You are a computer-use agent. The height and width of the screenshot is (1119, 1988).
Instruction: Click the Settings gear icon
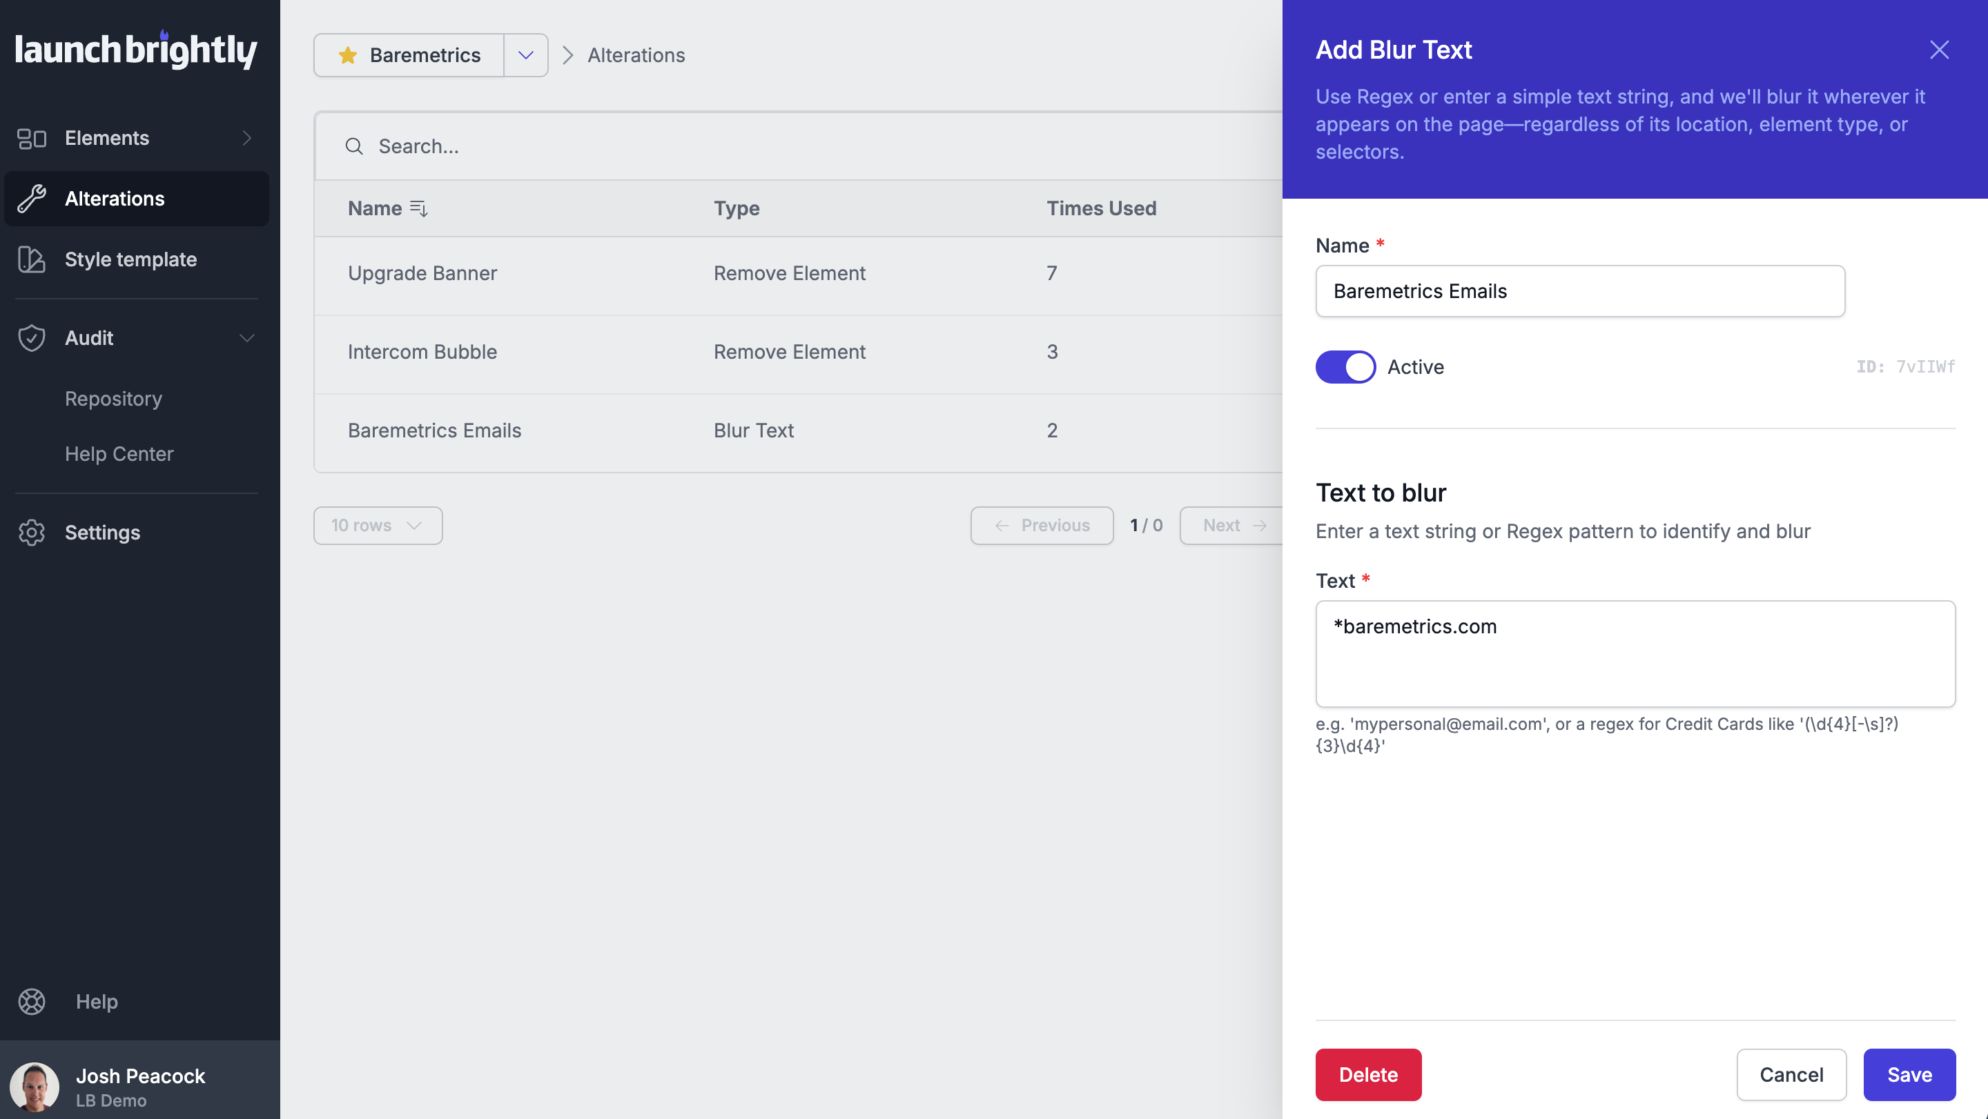point(32,532)
